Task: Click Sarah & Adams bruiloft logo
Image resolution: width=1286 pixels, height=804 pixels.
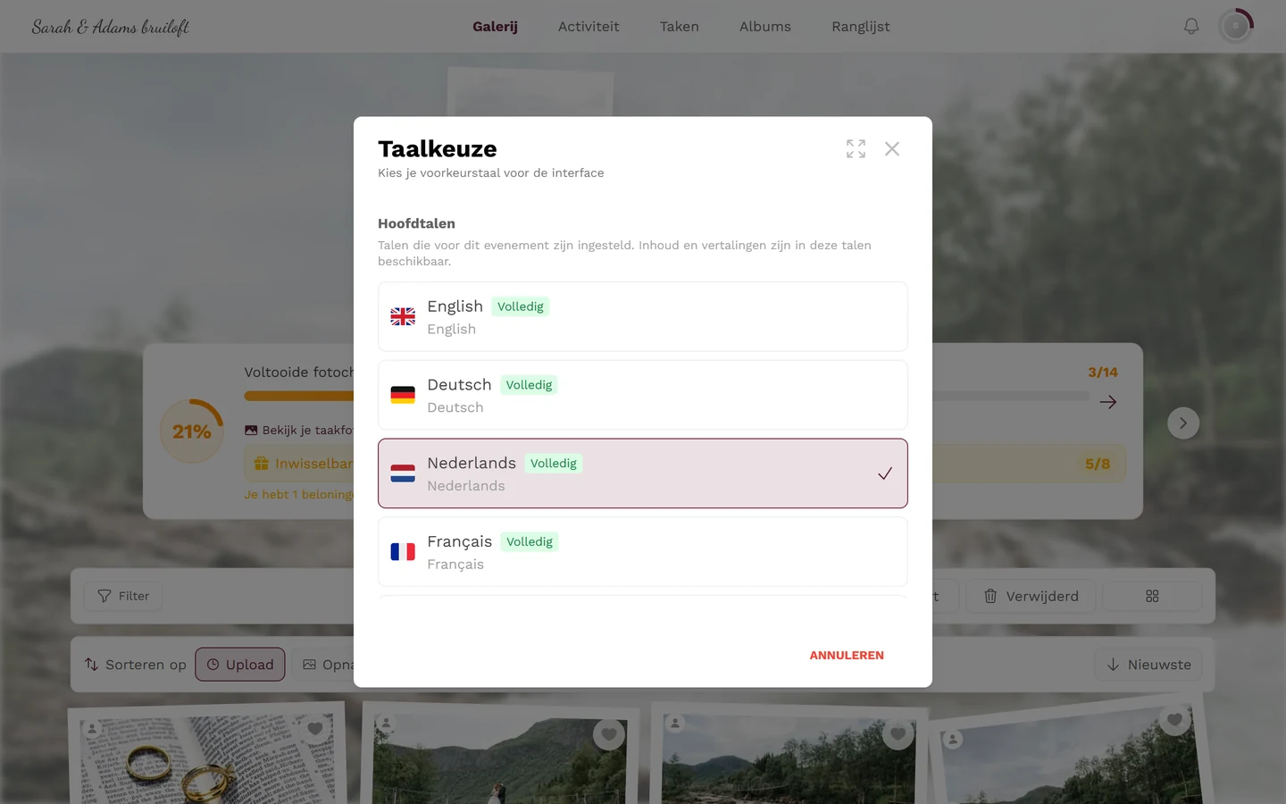Action: tap(111, 27)
